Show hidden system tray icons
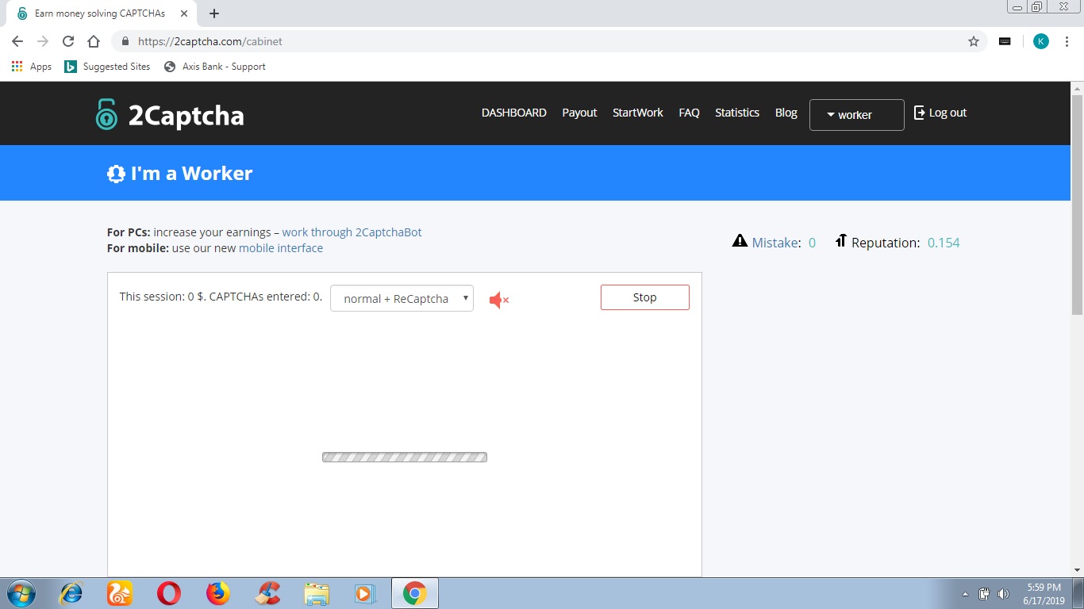 click(x=965, y=594)
